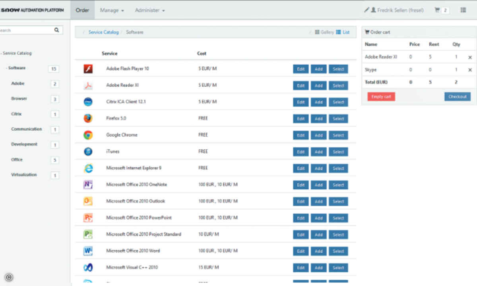Collapse the Service Catalog tree node
The width and height of the screenshot is (477, 286).
(1, 53)
